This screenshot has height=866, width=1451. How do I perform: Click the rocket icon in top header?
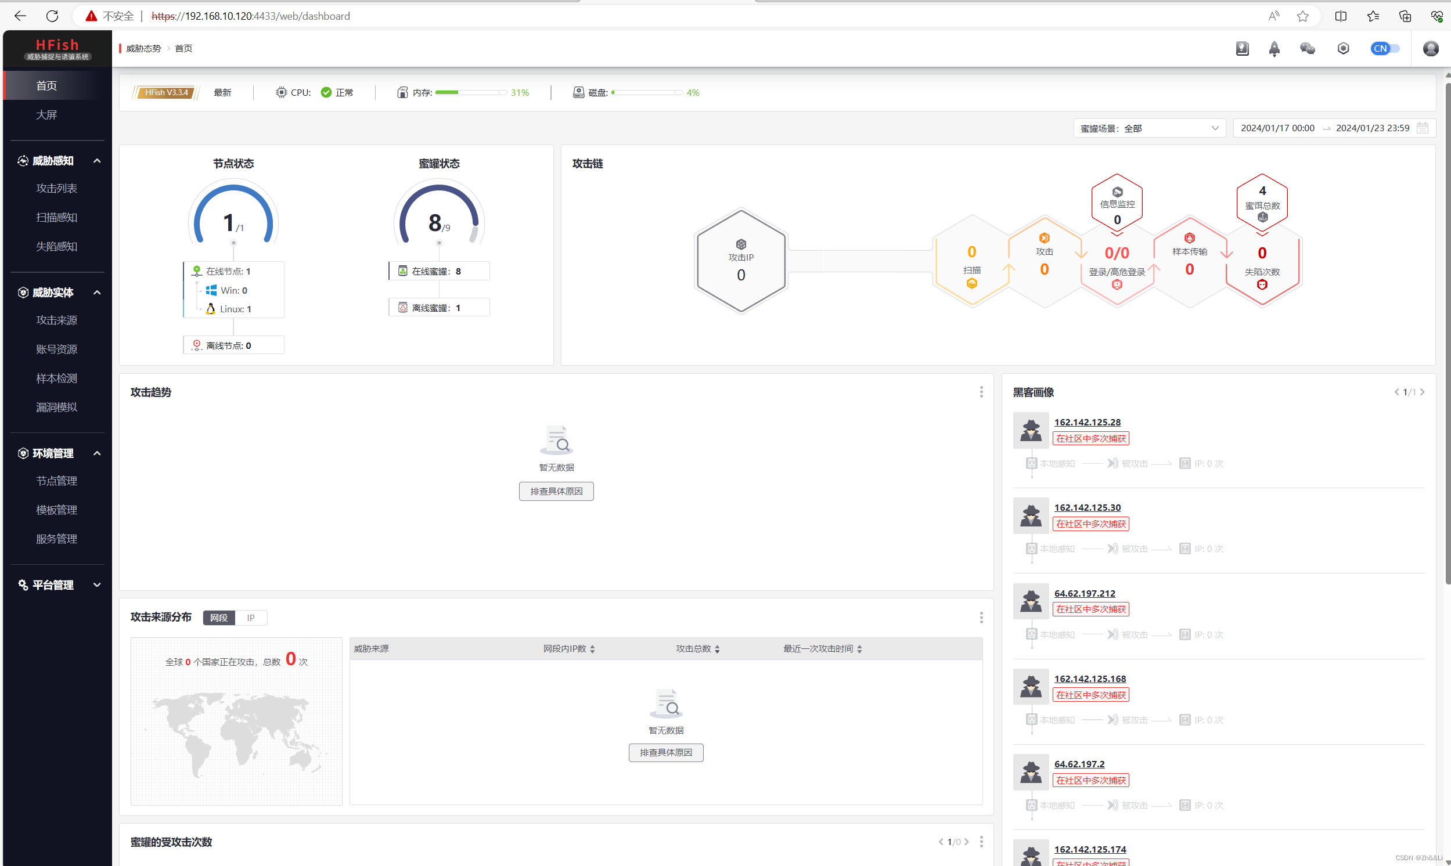point(1274,48)
